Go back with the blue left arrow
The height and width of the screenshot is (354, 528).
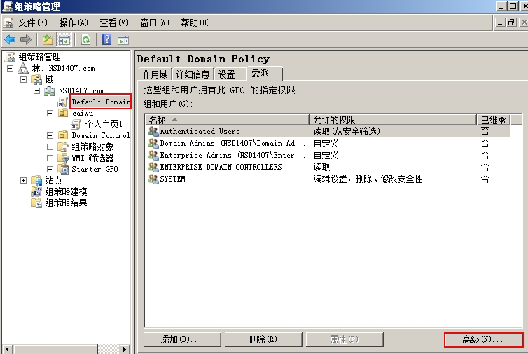pos(10,40)
